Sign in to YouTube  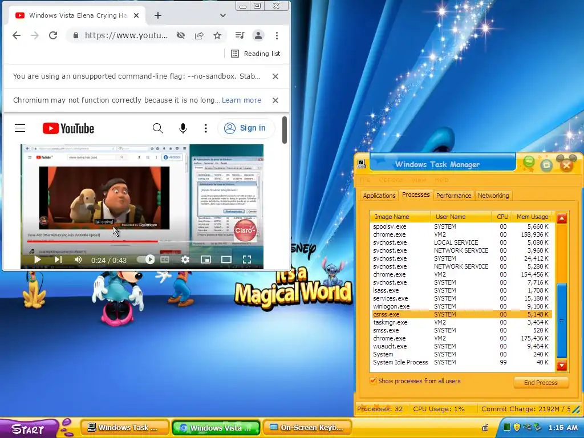(x=246, y=128)
